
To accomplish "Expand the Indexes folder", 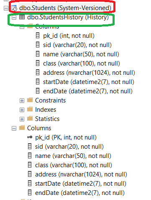I will (x=22, y=110).
